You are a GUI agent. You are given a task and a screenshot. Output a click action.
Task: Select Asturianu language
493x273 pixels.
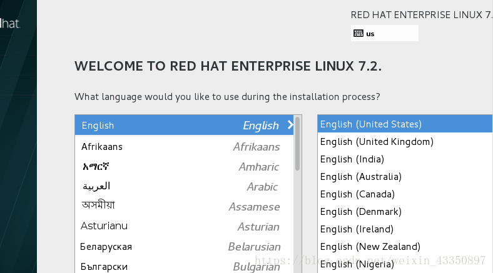tap(184, 226)
